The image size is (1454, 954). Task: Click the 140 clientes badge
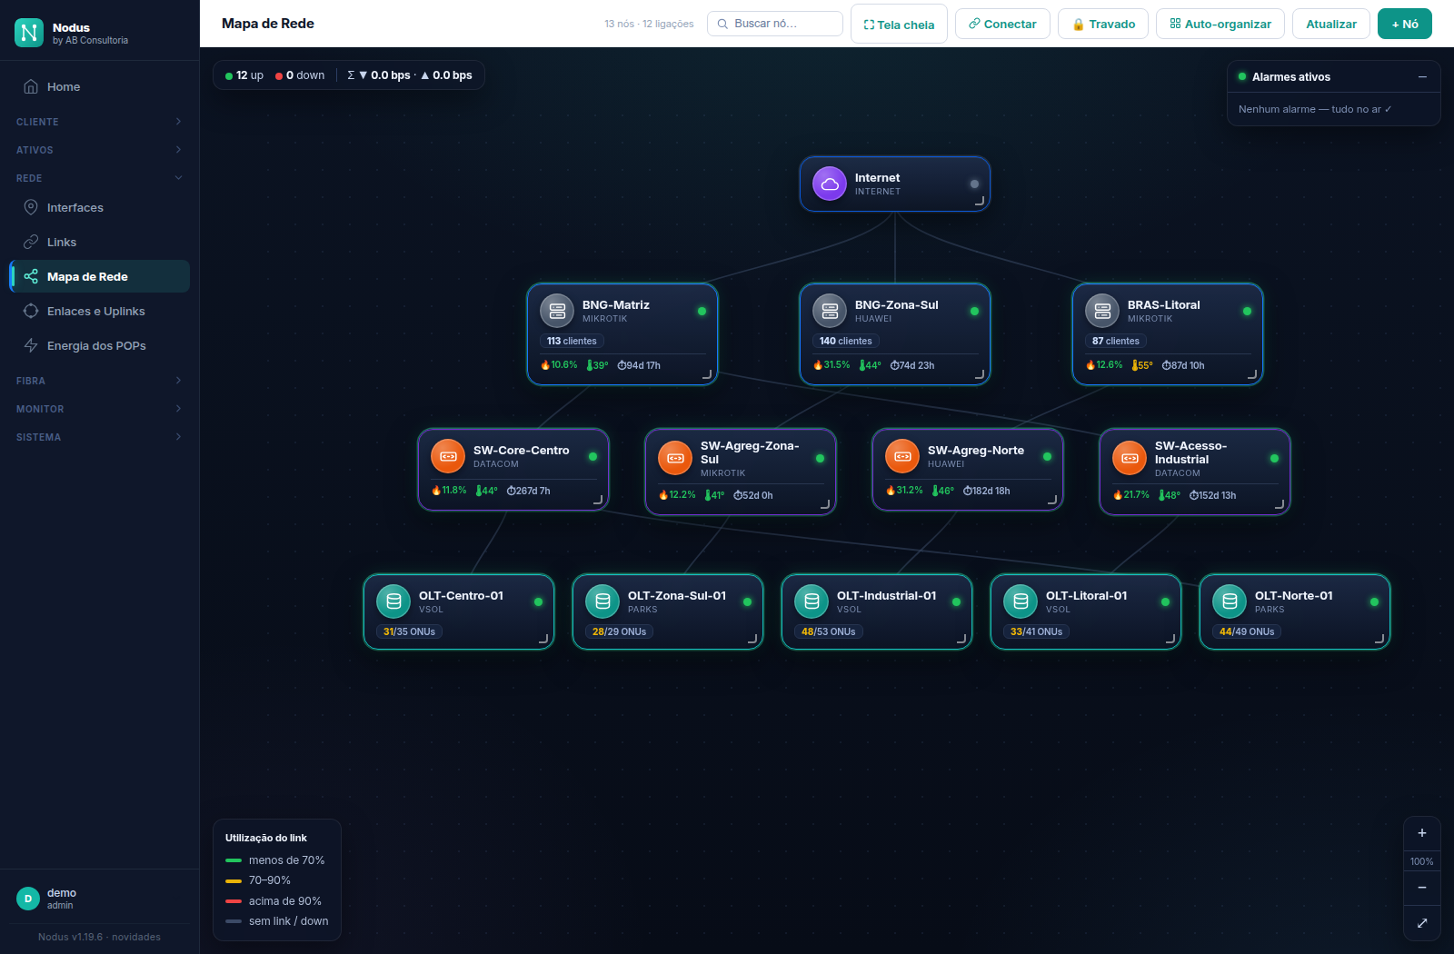[x=845, y=341]
